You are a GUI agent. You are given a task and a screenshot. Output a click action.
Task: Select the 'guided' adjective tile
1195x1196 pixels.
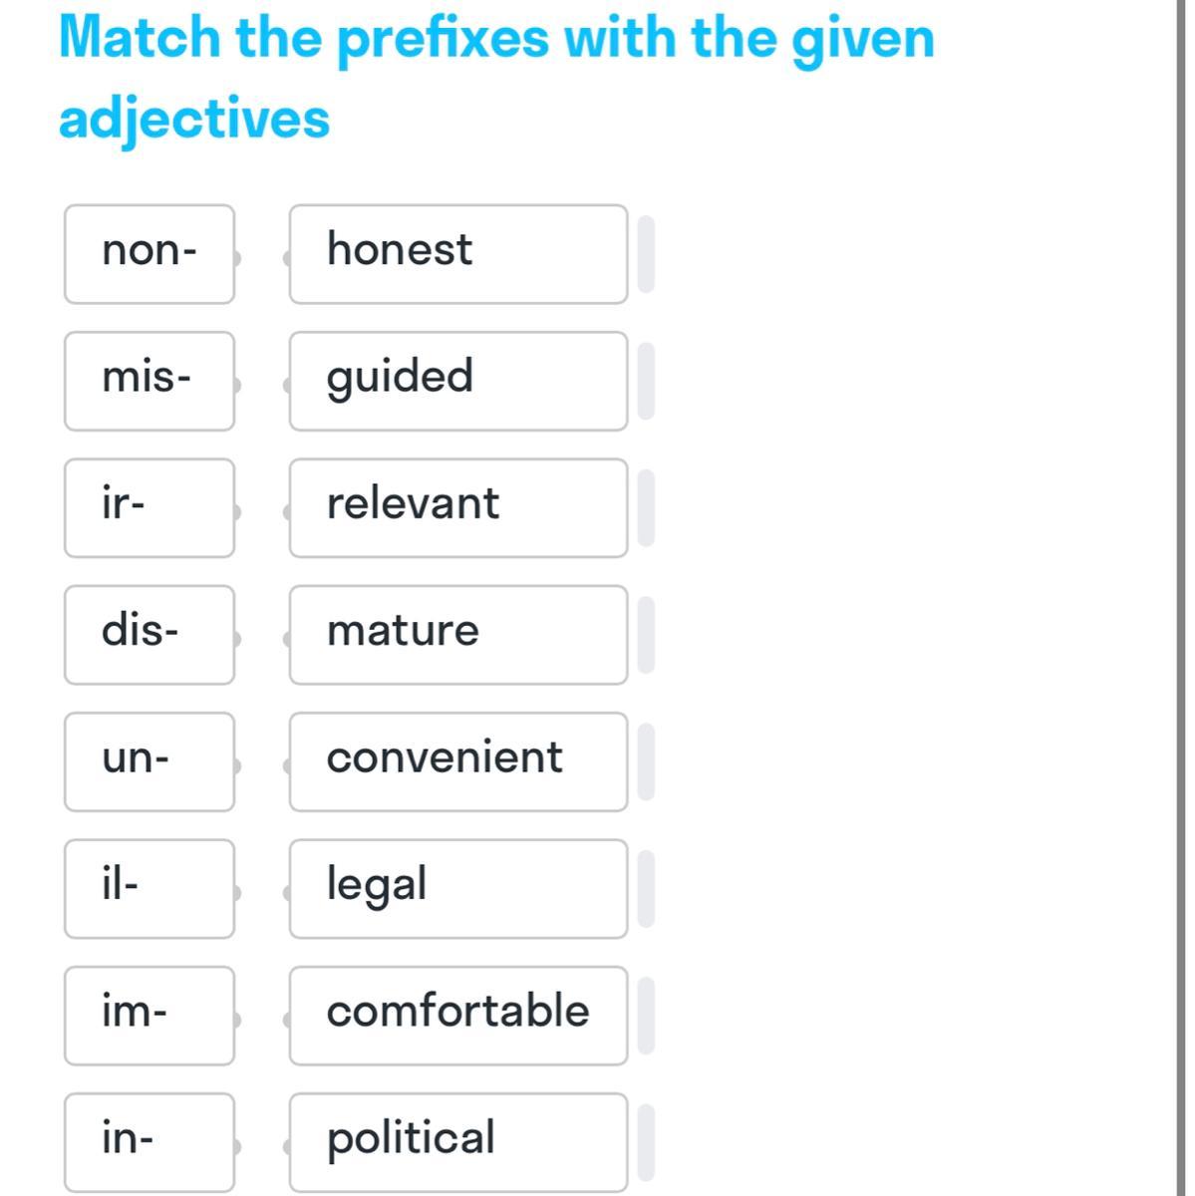tap(458, 381)
